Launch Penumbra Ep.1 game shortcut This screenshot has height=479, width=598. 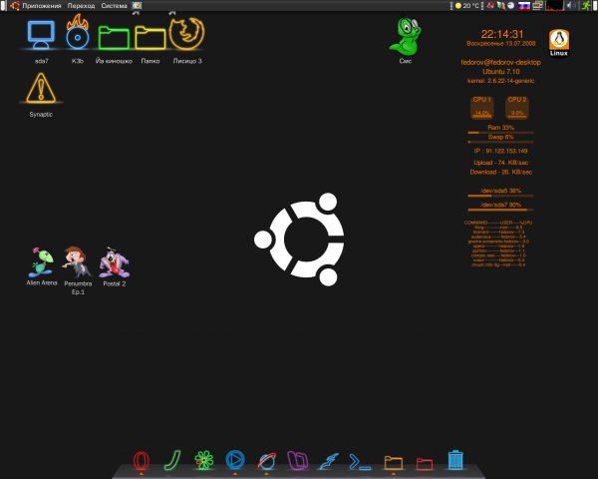click(76, 262)
